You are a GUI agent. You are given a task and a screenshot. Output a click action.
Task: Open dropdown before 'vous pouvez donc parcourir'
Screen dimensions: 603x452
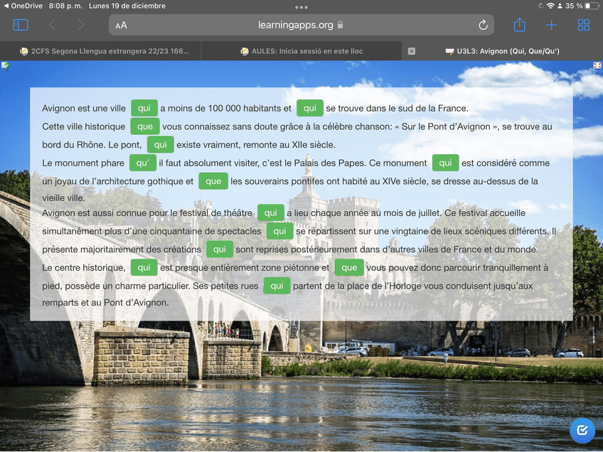pyautogui.click(x=349, y=267)
